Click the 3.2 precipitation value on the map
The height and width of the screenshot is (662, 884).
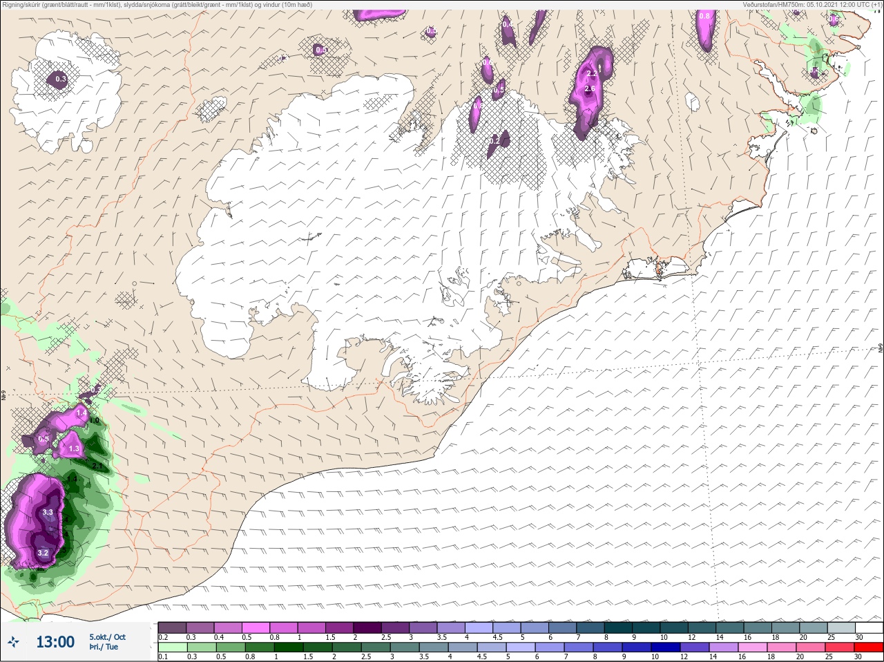click(43, 553)
